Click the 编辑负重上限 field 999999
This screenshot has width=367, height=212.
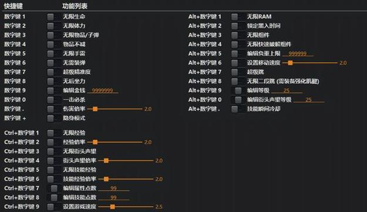(298, 53)
